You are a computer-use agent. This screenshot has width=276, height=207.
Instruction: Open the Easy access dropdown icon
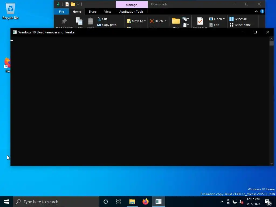pyautogui.click(x=186, y=25)
